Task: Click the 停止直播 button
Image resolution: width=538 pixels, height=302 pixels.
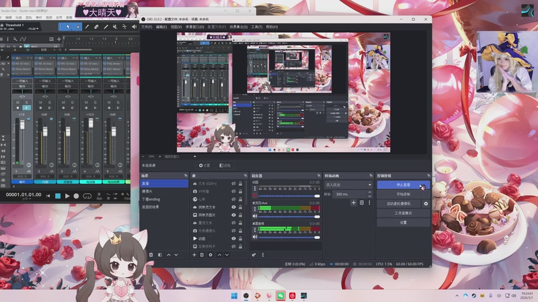Action: 403,185
